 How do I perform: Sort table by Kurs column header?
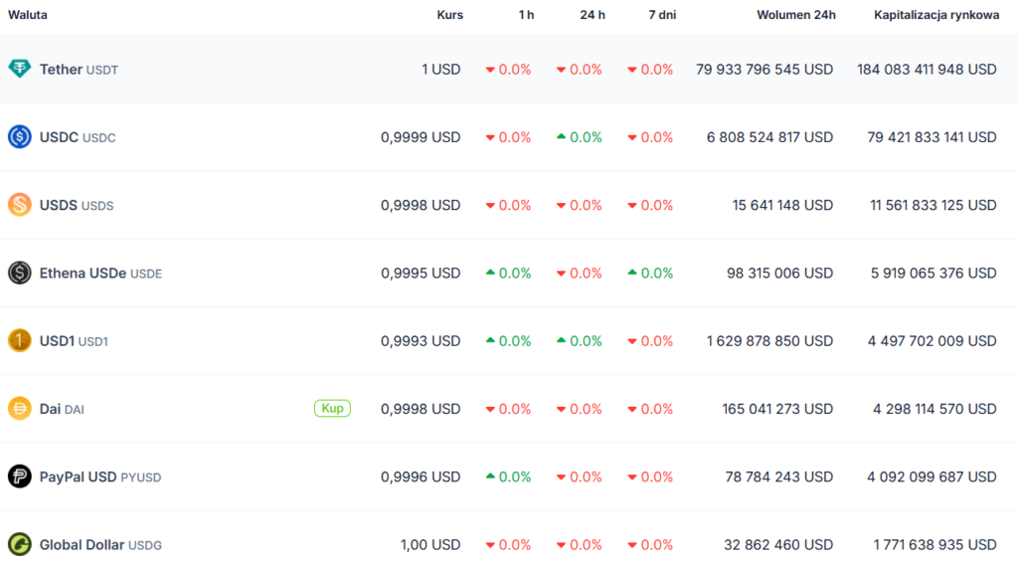449,15
